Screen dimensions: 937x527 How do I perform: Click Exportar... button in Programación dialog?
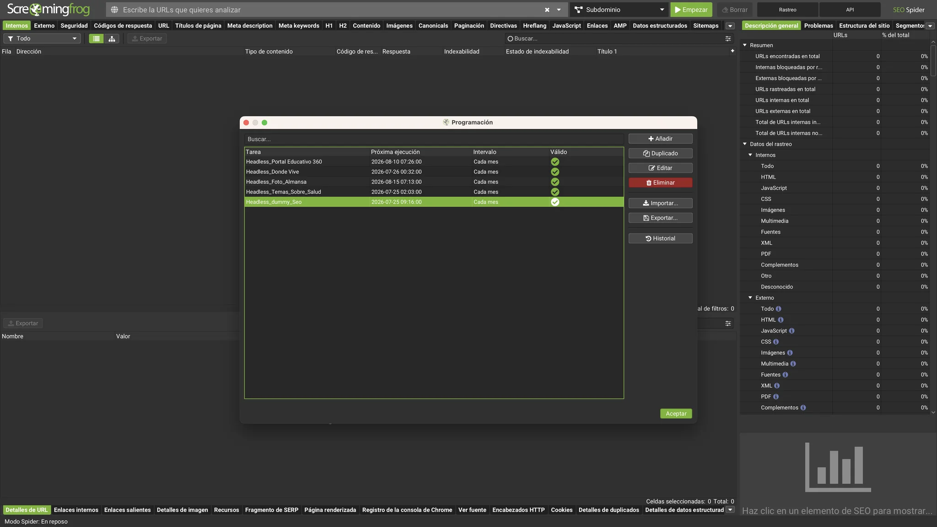660,218
